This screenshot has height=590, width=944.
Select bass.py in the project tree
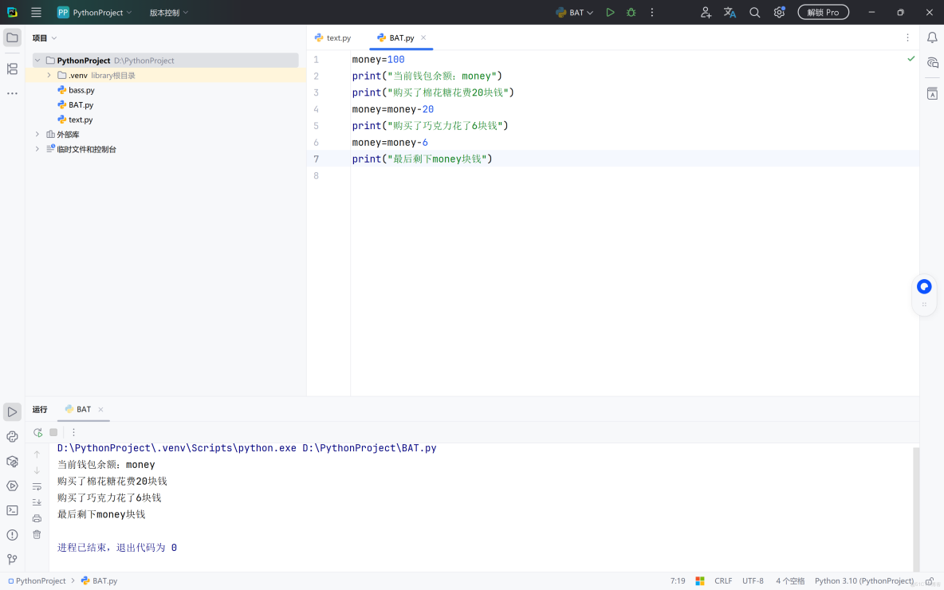[x=80, y=89]
